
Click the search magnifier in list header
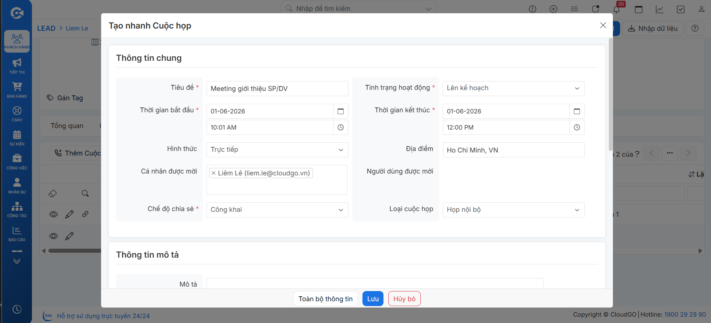[85, 193]
